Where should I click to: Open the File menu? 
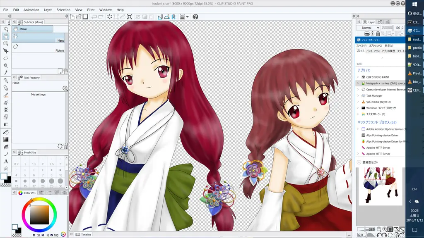click(6, 10)
